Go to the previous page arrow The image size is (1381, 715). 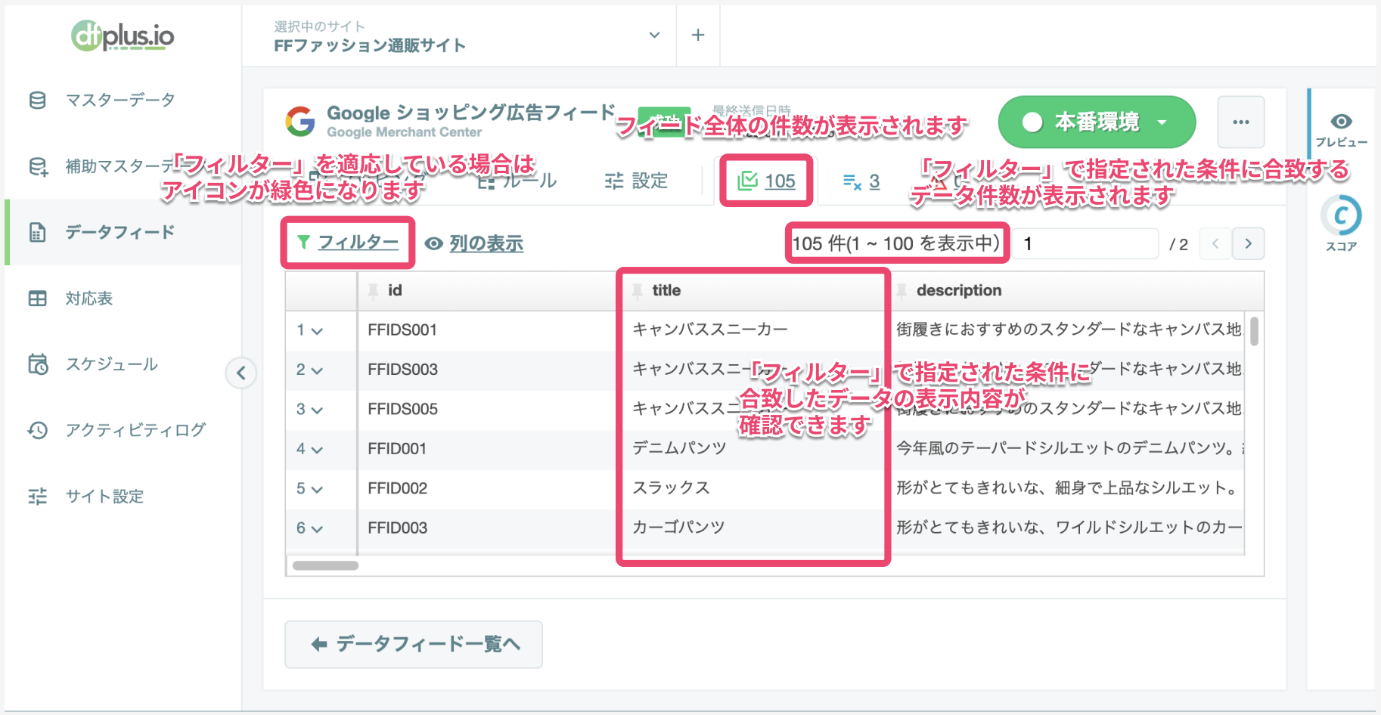[1215, 243]
